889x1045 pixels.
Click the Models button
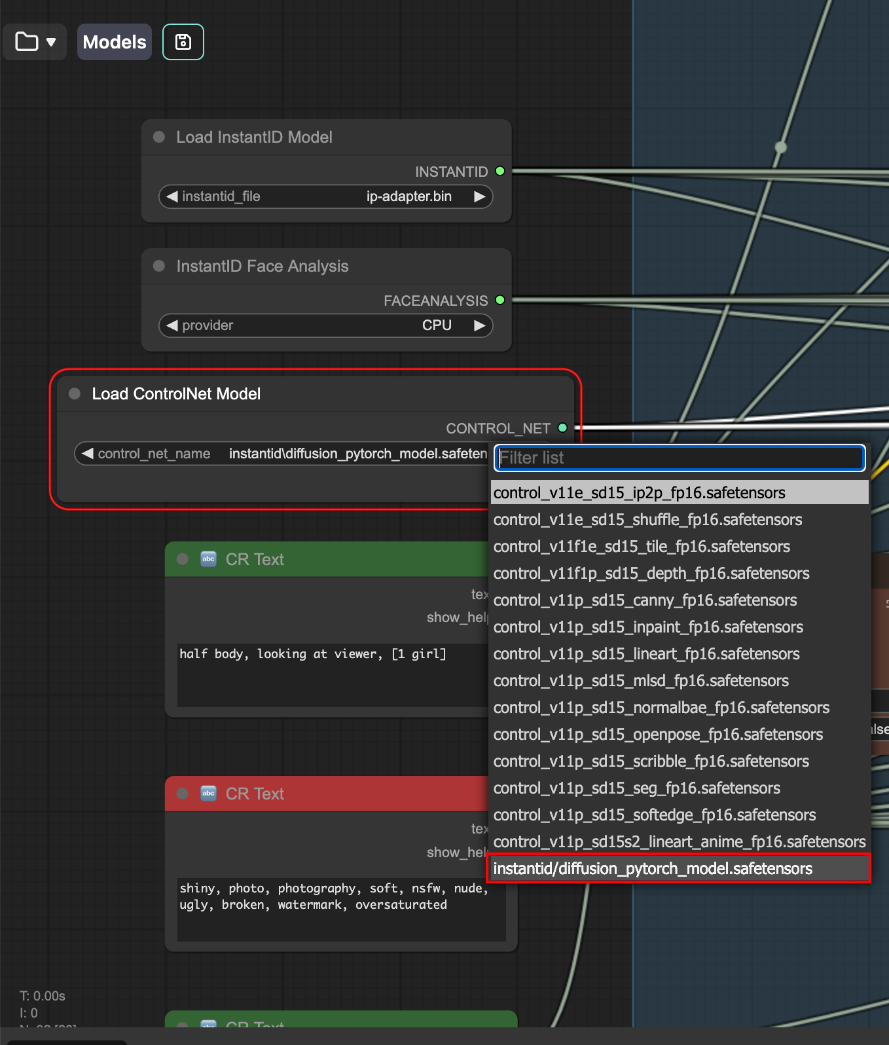[x=115, y=42]
